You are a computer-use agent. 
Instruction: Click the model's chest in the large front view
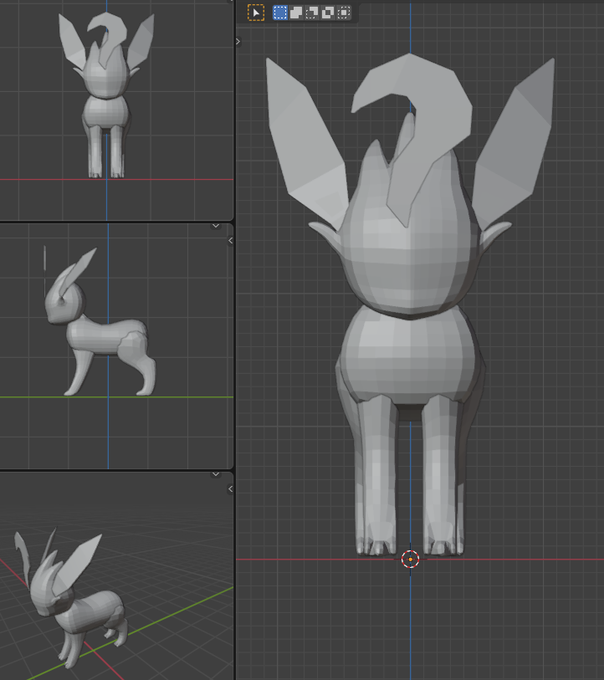[410, 351]
